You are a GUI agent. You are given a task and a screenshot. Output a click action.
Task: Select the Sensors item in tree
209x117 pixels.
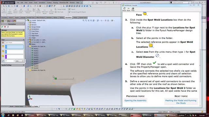point(33,25)
